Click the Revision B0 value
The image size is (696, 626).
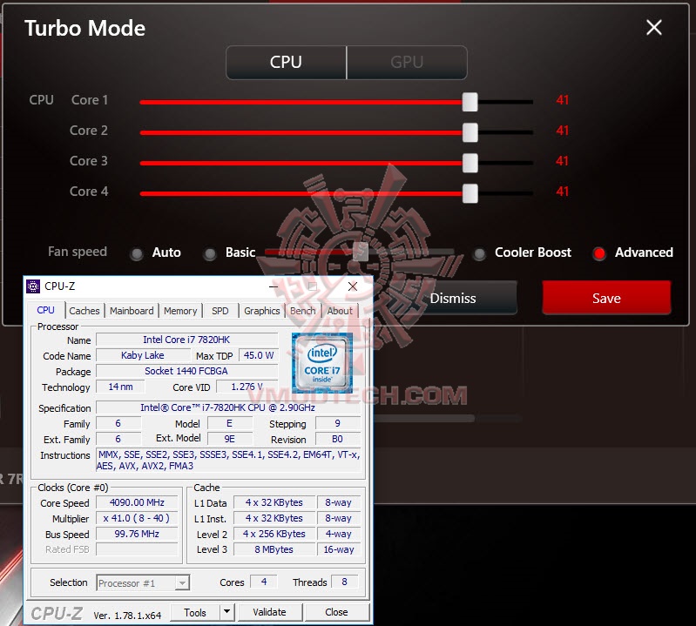(337, 439)
